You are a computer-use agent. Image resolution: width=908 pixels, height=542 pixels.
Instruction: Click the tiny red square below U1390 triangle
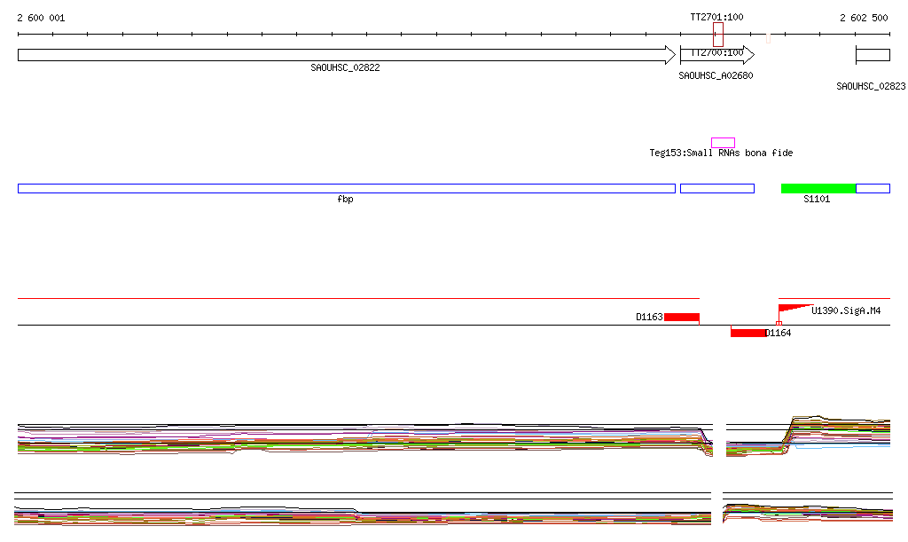[779, 324]
